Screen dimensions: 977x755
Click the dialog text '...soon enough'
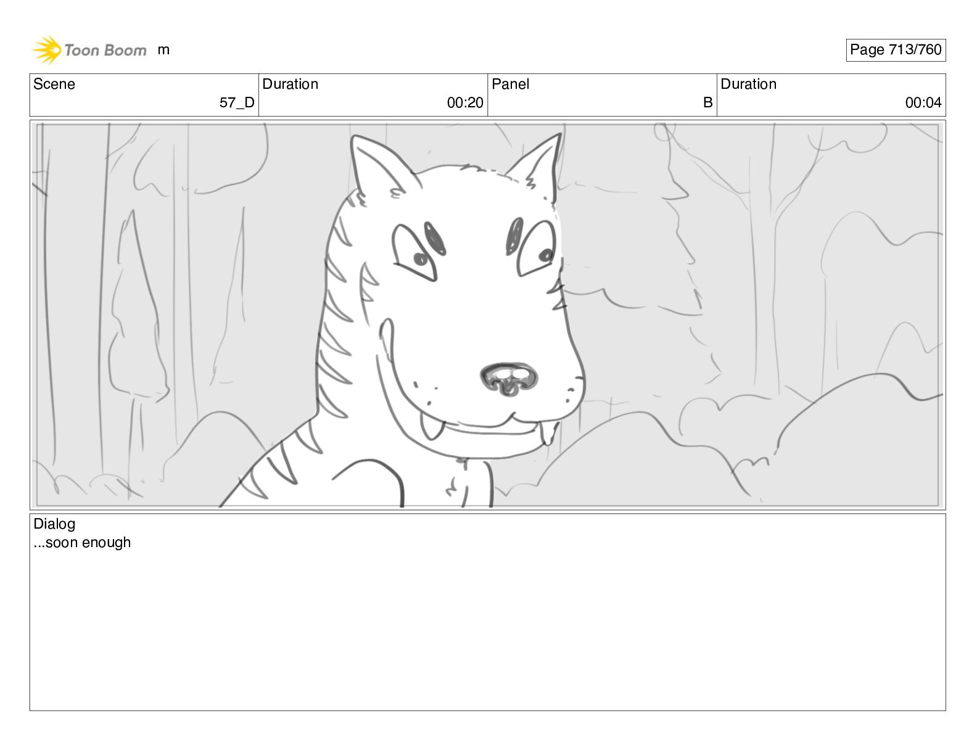click(82, 543)
